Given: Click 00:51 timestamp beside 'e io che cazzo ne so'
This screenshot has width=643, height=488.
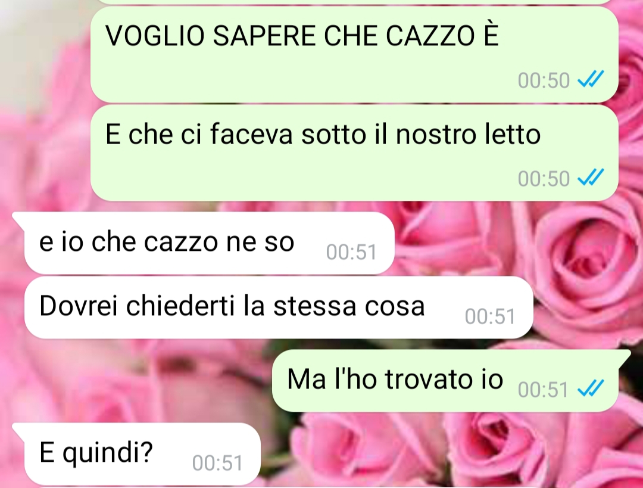Looking at the screenshot, I should [351, 252].
